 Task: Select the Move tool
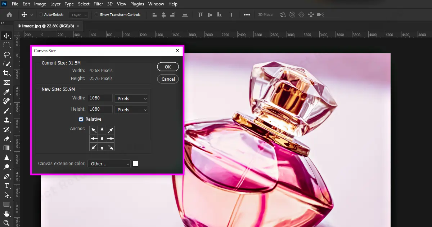pyautogui.click(x=7, y=35)
